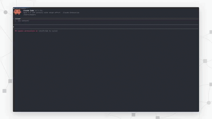Click the 'with xhigh effort' text
Image resolution: width=212 pixels, height=119 pixels.
click(52, 12)
